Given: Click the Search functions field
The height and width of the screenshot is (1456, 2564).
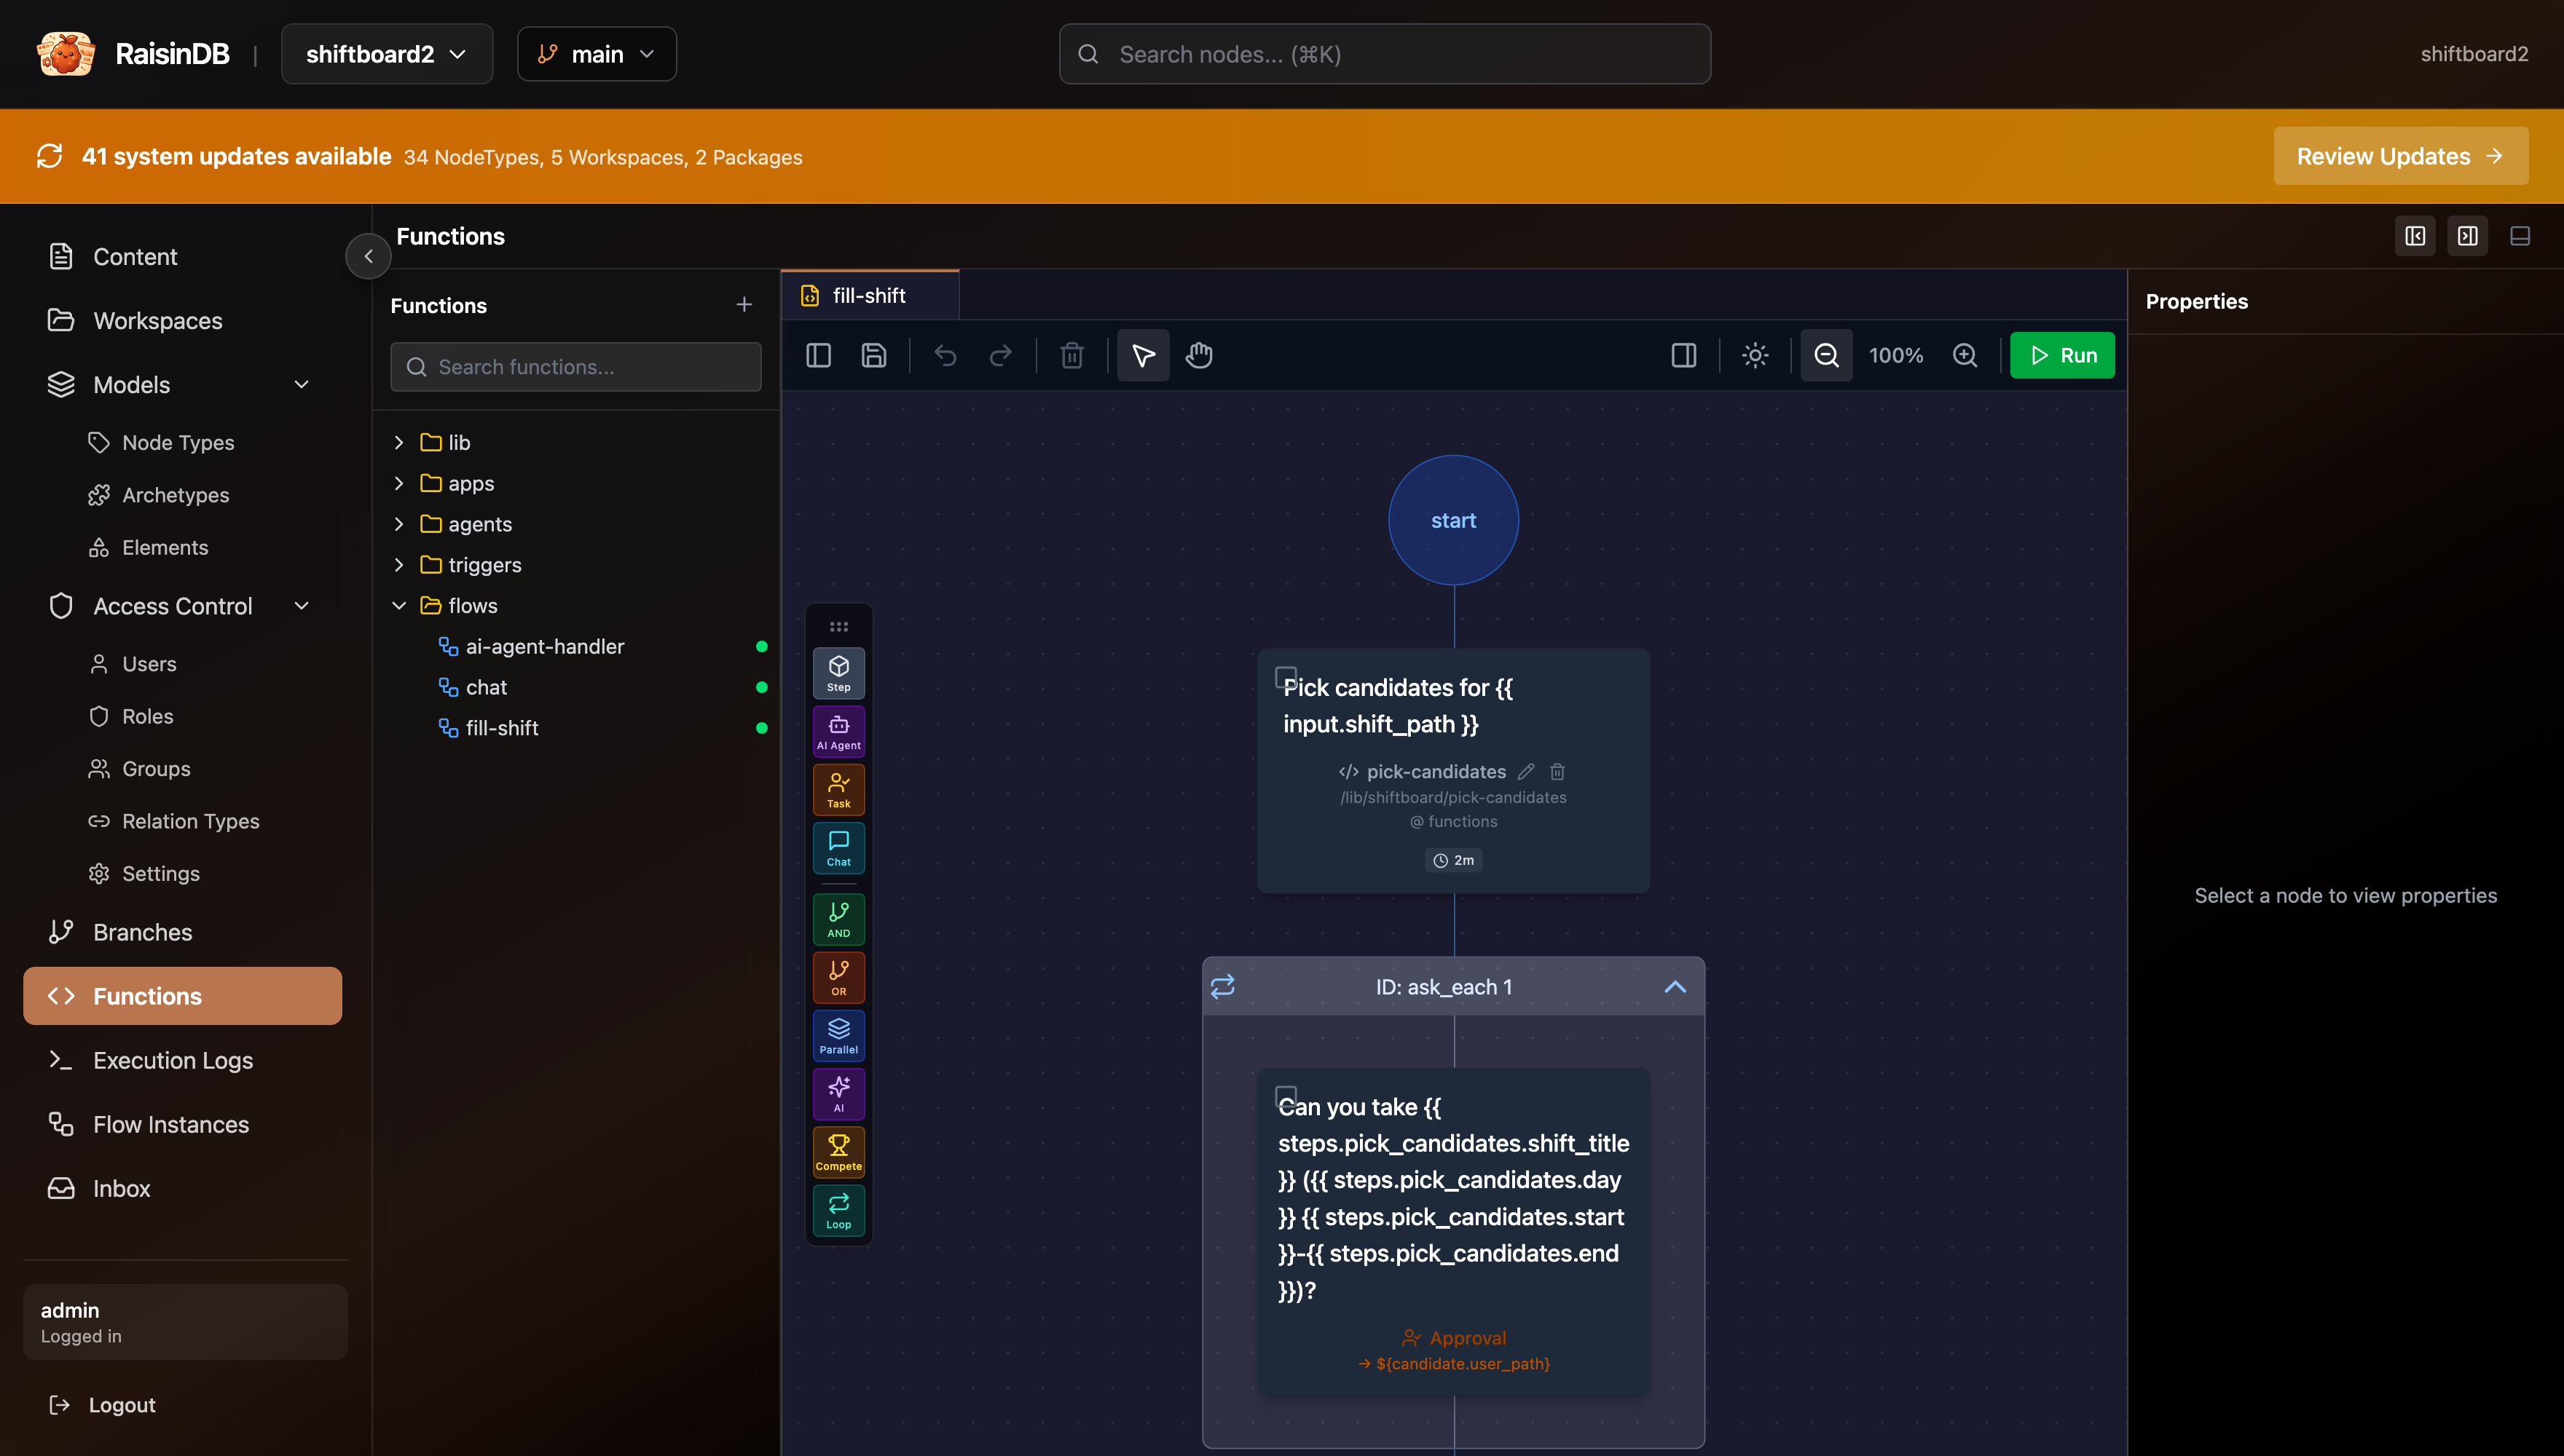Looking at the screenshot, I should pos(575,367).
